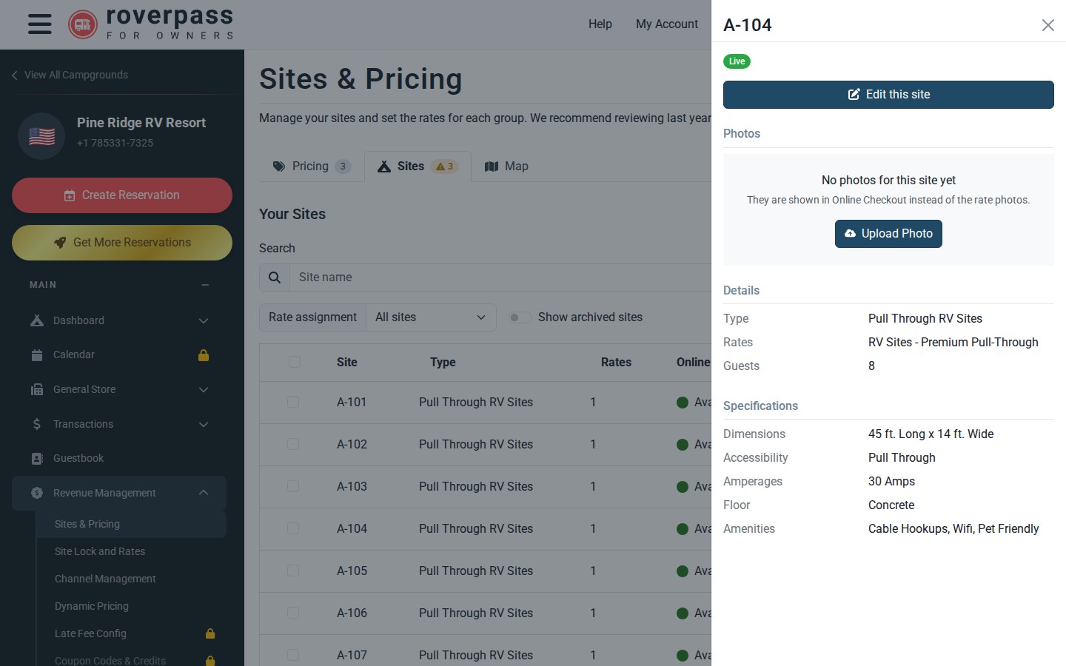The height and width of the screenshot is (666, 1066).
Task: Click the lock icon beside Calendar
Action: 204,355
